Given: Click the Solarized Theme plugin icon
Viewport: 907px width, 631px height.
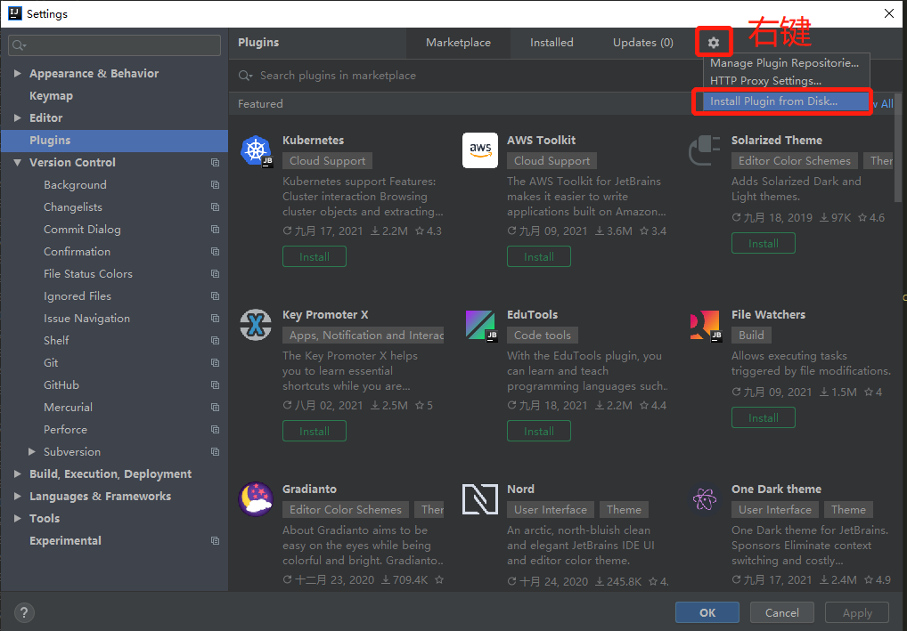Looking at the screenshot, I should tap(705, 150).
